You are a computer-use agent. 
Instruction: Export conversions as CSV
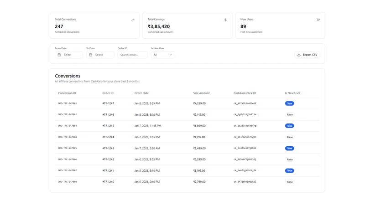click(307, 55)
